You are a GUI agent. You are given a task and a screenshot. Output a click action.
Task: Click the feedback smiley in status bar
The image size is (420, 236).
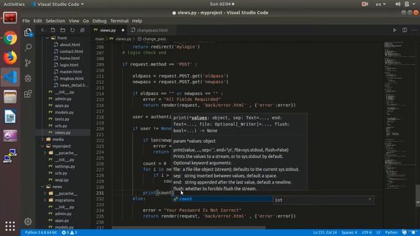[x=404, y=233]
